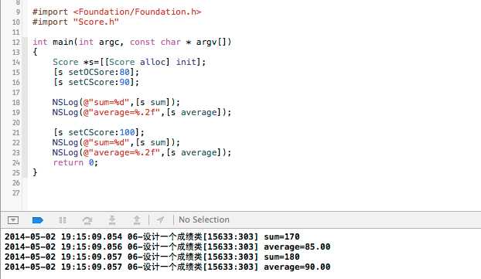
Task: Click the average=85.00 console output
Action: 297,247
